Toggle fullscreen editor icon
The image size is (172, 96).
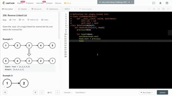point(168,9)
